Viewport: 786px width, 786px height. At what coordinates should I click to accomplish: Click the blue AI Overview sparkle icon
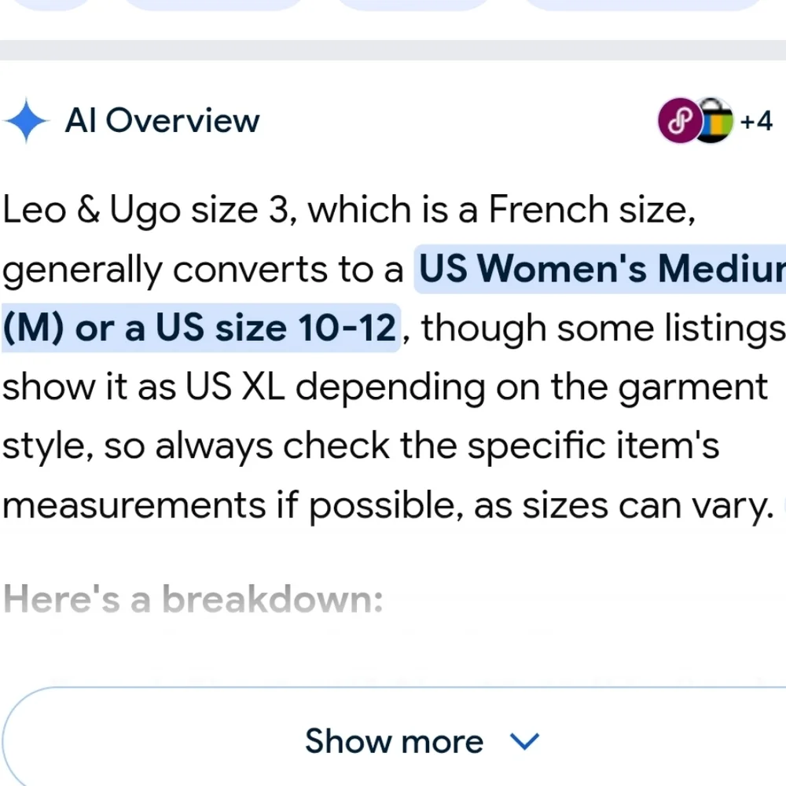click(26, 121)
